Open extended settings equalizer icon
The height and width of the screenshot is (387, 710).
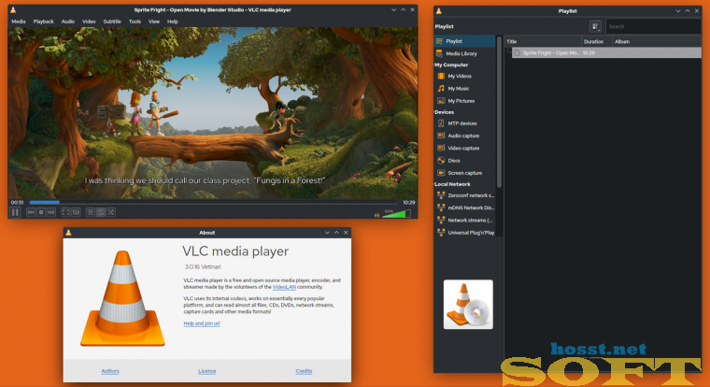click(x=76, y=212)
